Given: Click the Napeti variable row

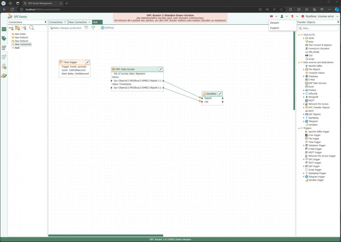Looking at the screenshot, I should (212, 98).
